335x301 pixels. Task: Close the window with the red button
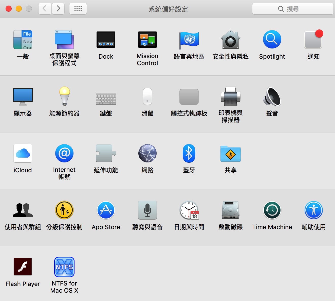click(9, 9)
